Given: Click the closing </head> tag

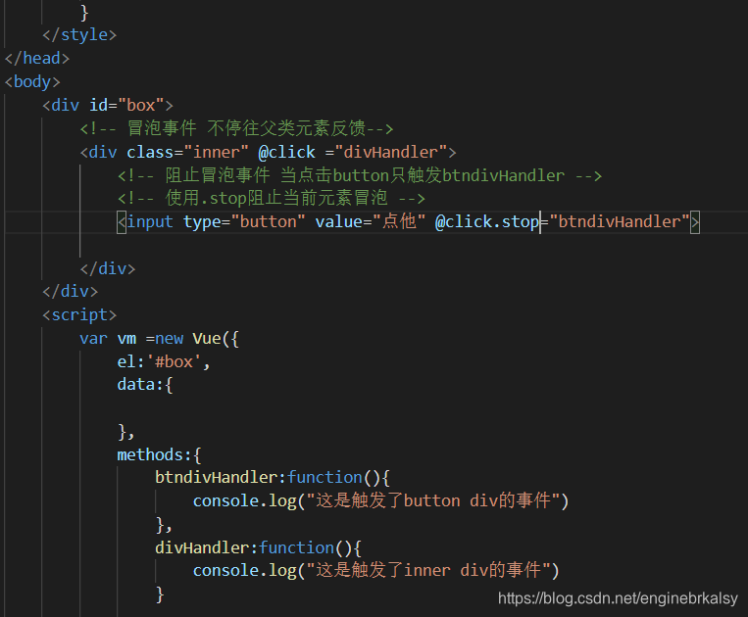Looking at the screenshot, I should click(x=36, y=58).
